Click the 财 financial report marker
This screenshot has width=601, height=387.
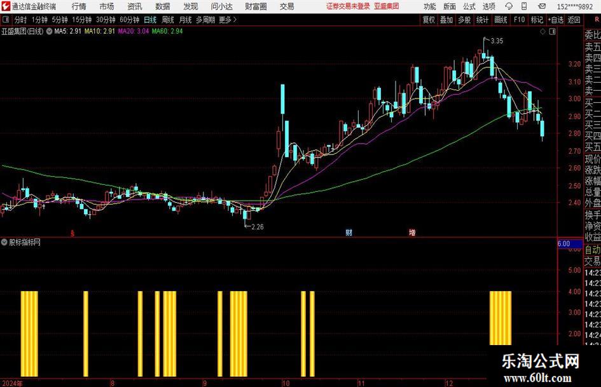pyautogui.click(x=349, y=233)
